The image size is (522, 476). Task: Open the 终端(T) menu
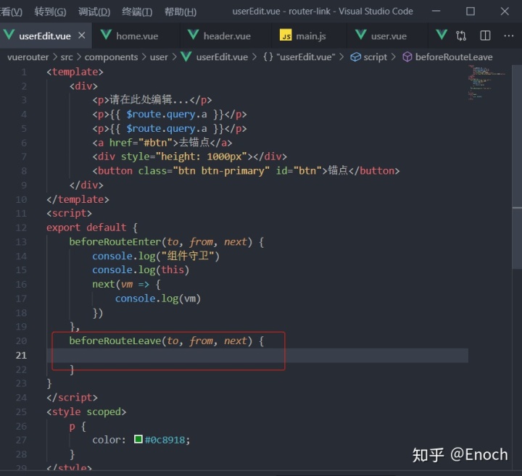coord(137,12)
